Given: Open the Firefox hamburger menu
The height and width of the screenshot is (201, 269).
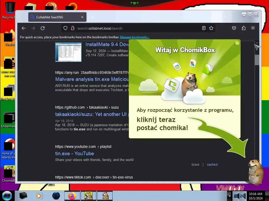Looking at the screenshot, I should (x=253, y=28).
